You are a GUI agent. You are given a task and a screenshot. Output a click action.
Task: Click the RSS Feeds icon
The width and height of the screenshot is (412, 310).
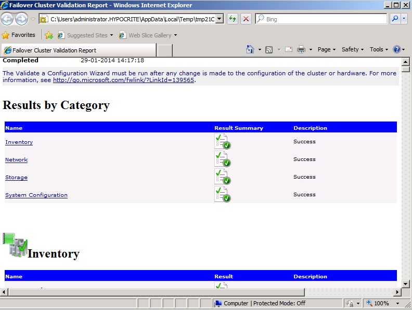click(x=269, y=49)
